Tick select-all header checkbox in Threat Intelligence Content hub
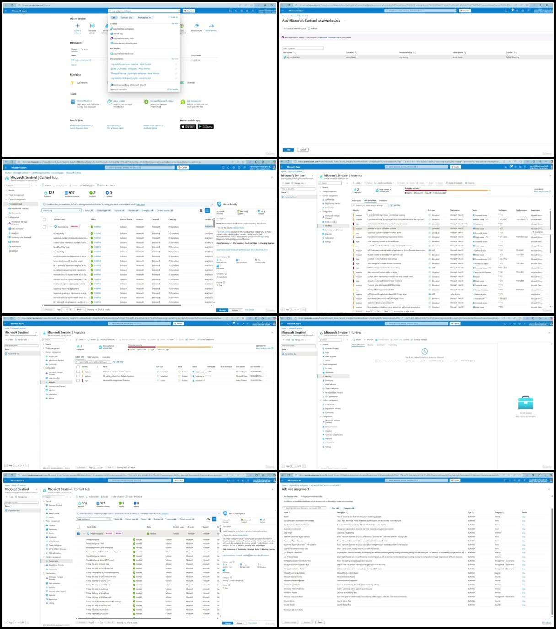The image size is (556, 629). [79, 527]
